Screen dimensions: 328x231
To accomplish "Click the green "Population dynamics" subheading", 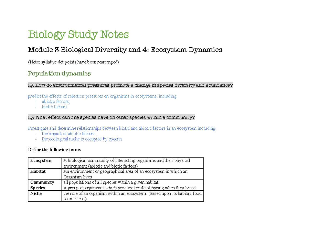I will tap(59, 73).
